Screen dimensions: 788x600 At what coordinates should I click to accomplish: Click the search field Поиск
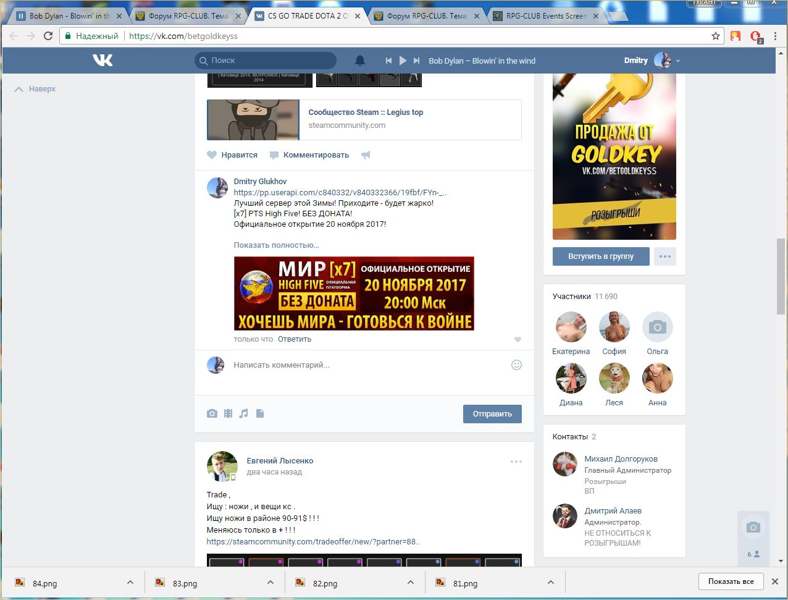[266, 60]
